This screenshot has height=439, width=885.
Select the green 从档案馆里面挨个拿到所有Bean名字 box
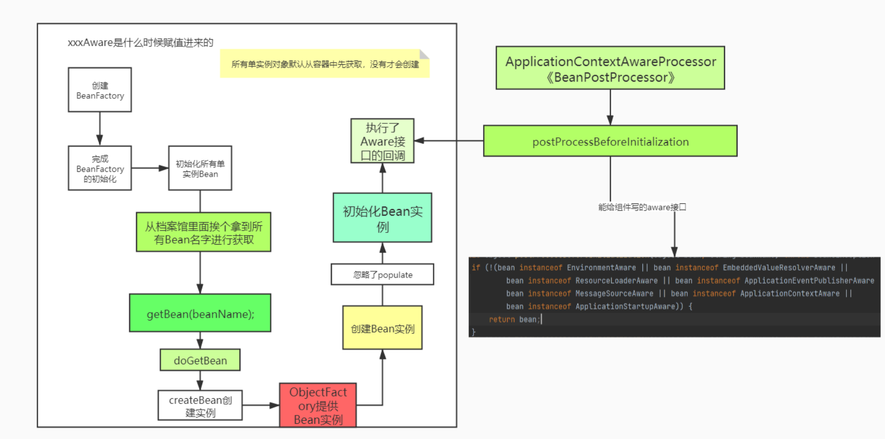click(204, 232)
